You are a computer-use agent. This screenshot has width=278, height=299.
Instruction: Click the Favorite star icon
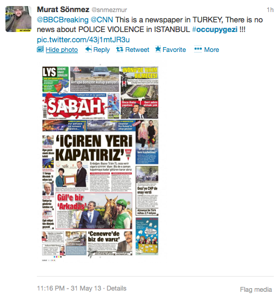click(x=158, y=49)
